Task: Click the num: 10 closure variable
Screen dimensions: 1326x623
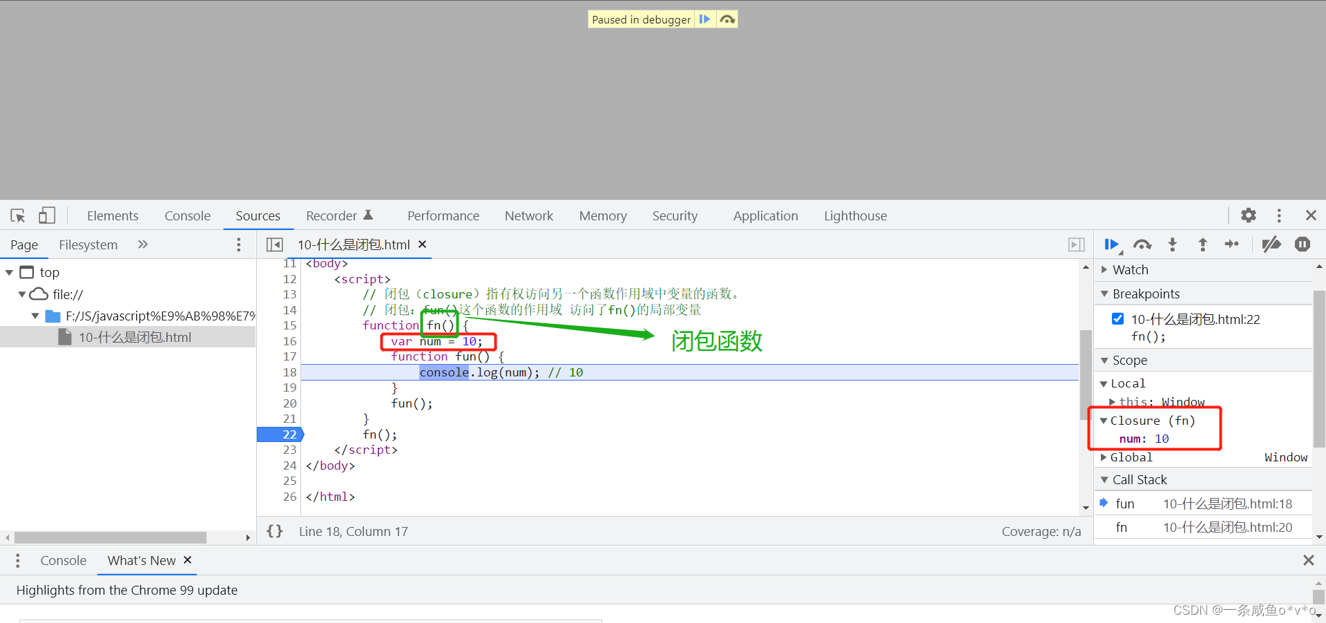Action: pos(1144,439)
